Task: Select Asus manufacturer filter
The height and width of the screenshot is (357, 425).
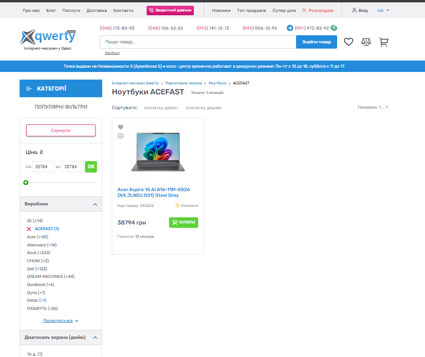Action: (x=38, y=253)
